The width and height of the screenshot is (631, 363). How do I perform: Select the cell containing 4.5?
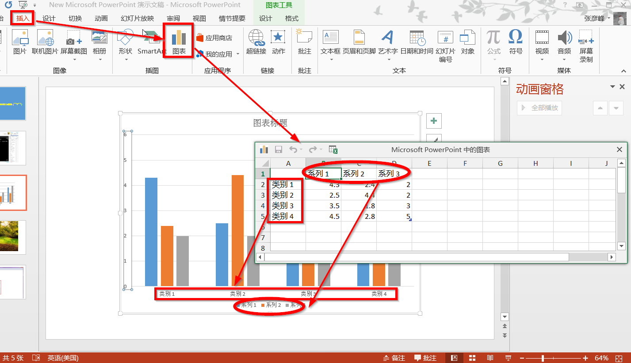pos(323,216)
